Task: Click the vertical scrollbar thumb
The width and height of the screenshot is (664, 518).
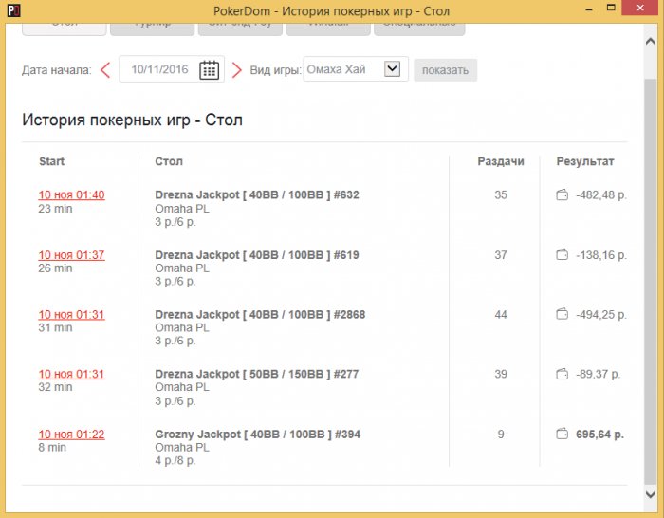Action: tap(650, 280)
